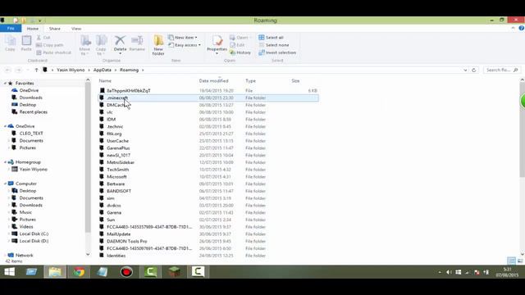Click the Copy icon in ribbon
The image size is (525, 295).
(10, 43)
